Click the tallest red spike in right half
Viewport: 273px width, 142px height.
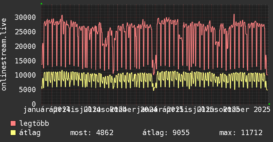click(234, 15)
